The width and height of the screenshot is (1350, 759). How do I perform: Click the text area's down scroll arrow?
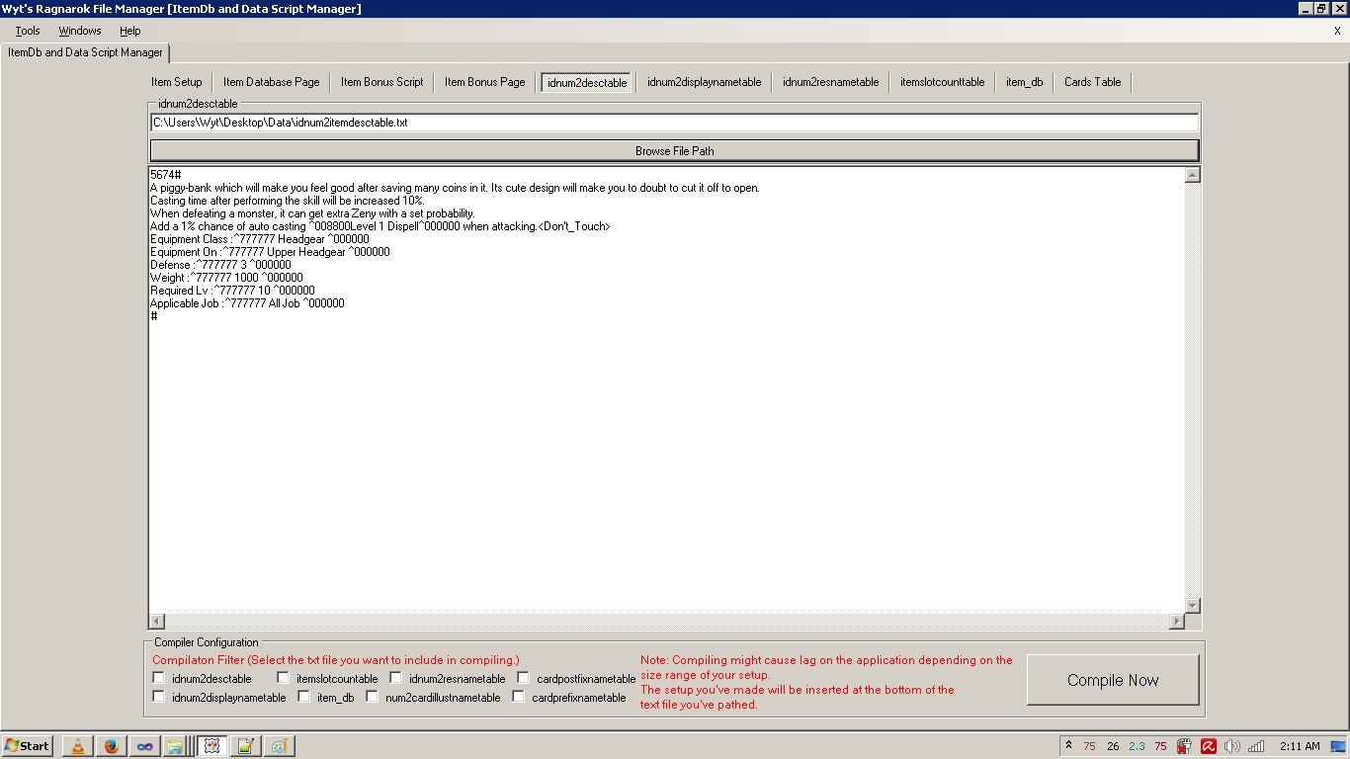click(x=1192, y=606)
